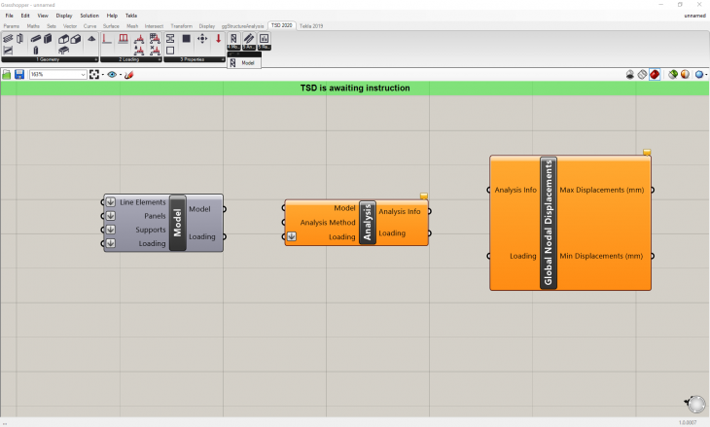Open preview mesh quality blue sphere icon

coord(699,74)
